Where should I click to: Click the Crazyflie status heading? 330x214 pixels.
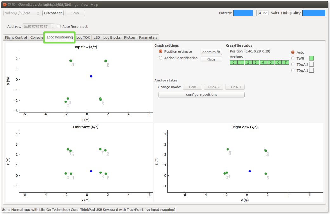point(239,45)
